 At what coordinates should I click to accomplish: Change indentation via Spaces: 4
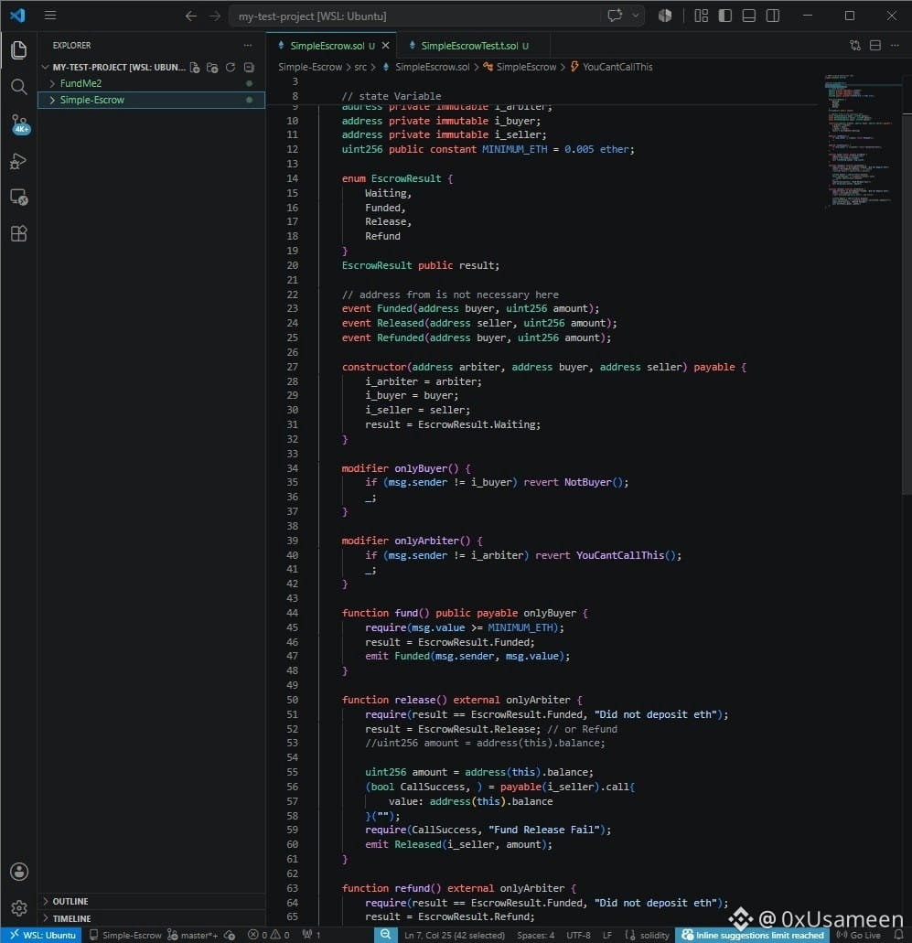pos(535,935)
